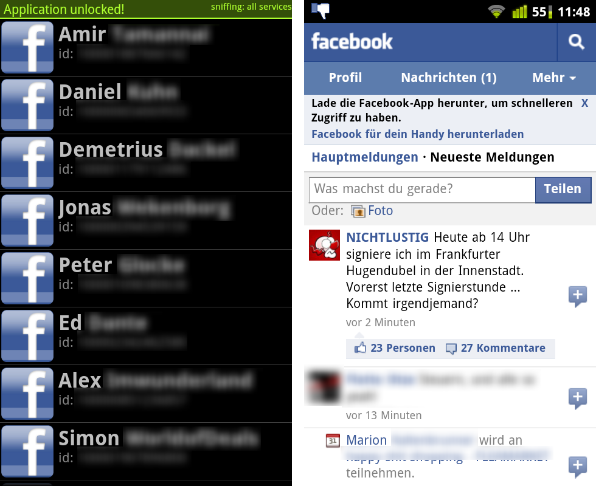Tap the thumbs-down notification icon in status bar
Image resolution: width=596 pixels, height=486 pixels.
(320, 10)
